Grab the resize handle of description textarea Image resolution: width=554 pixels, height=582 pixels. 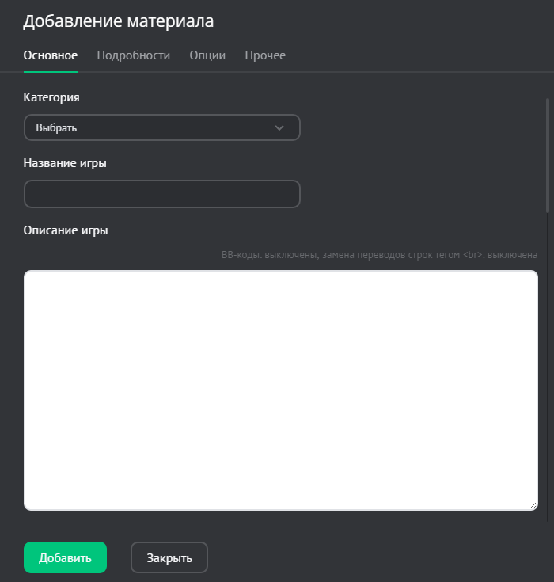point(533,505)
